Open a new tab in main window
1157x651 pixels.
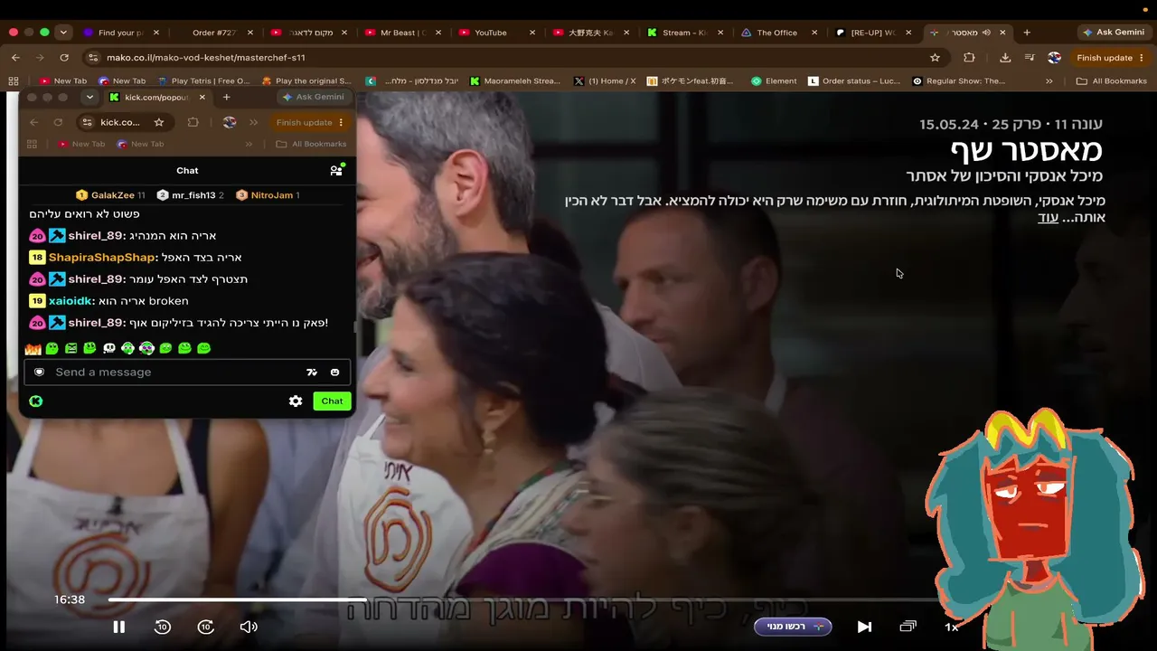pyautogui.click(x=1027, y=33)
